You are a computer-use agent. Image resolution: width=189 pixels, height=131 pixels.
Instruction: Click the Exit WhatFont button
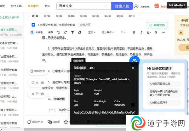coord(177,5)
